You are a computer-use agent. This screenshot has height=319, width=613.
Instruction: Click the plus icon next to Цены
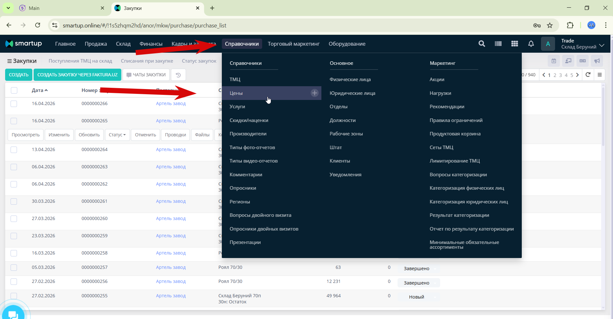point(315,93)
